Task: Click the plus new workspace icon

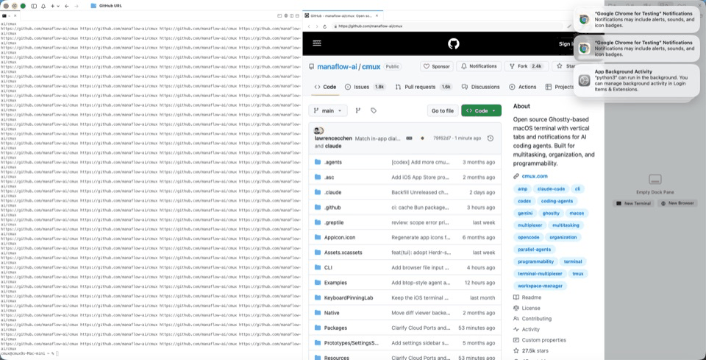Action: pos(52,7)
